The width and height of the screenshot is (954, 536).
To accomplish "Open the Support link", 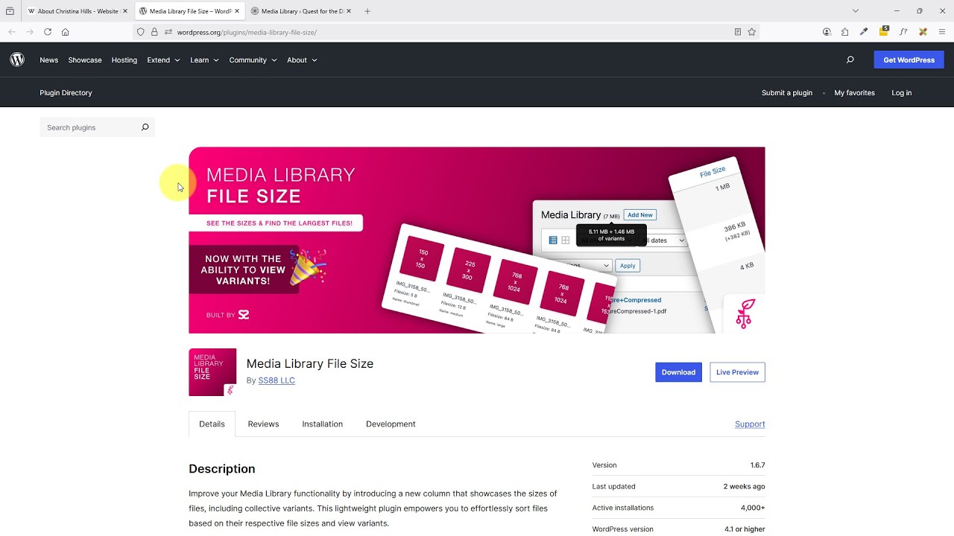I will (750, 424).
